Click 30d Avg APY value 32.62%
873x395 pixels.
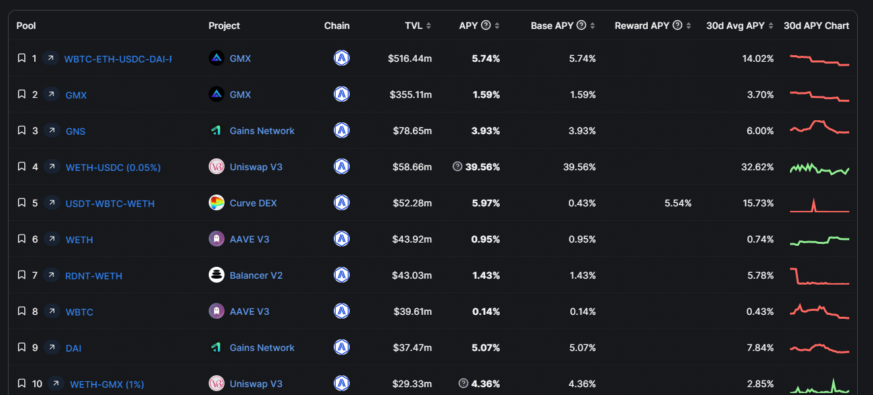click(758, 167)
